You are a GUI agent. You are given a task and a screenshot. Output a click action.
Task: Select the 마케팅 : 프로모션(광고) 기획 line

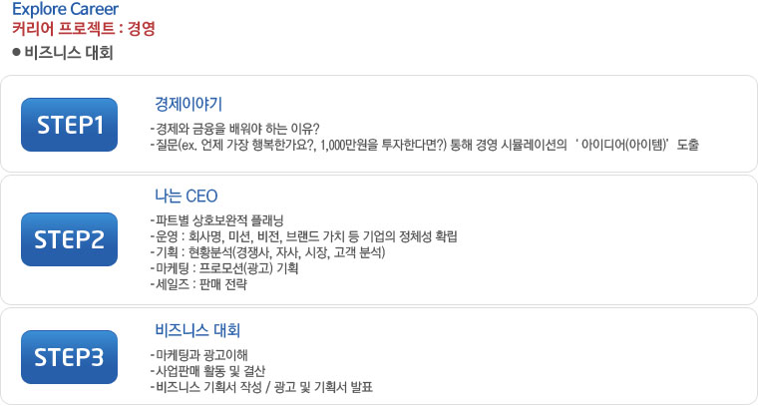[223, 268]
